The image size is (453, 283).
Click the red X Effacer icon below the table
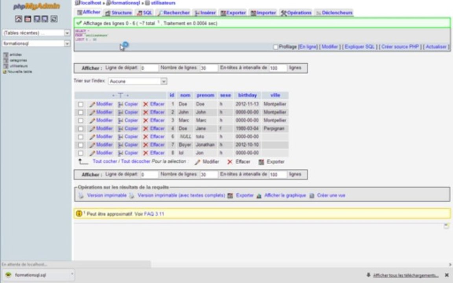(x=230, y=162)
